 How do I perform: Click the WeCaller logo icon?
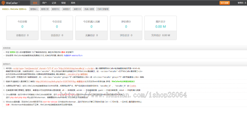[x=3, y=3]
